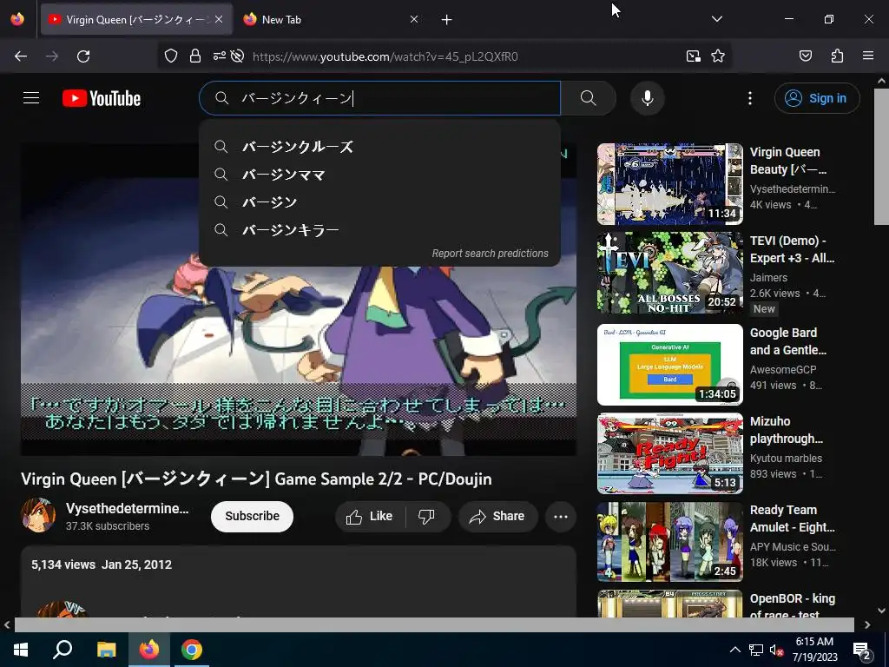Click OpenBOR - king of rage title

click(792, 606)
